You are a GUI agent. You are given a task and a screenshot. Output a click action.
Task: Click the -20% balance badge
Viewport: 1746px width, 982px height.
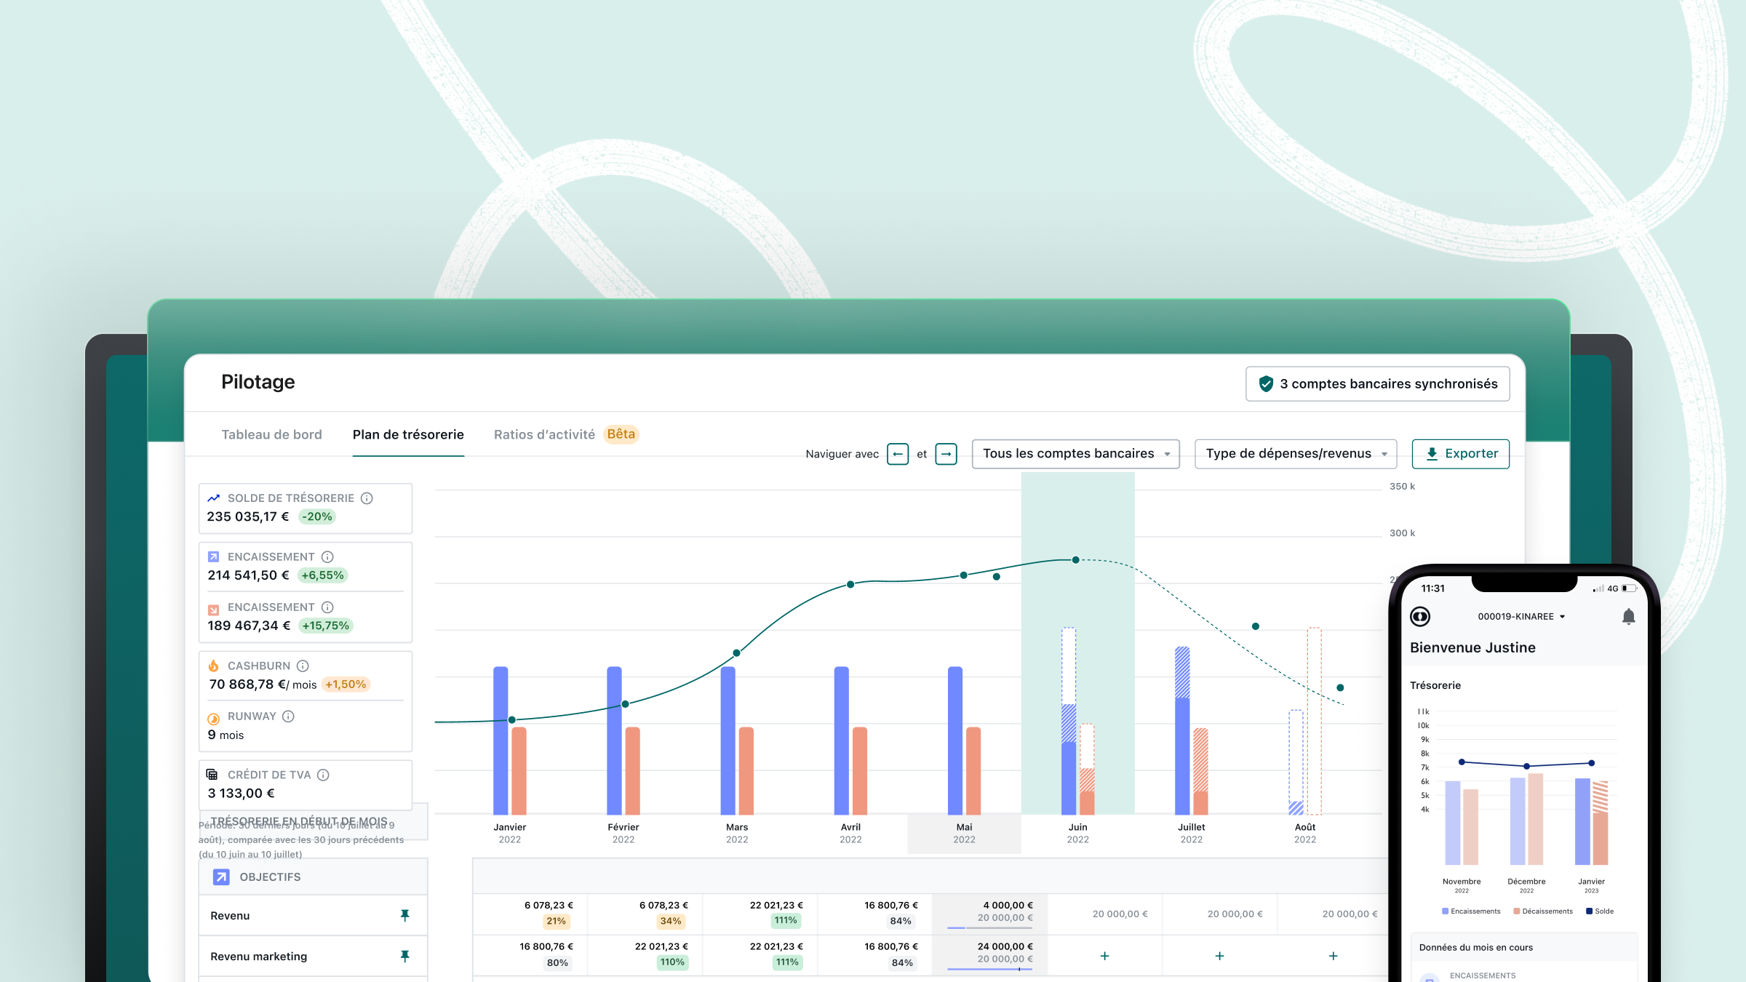tap(317, 516)
